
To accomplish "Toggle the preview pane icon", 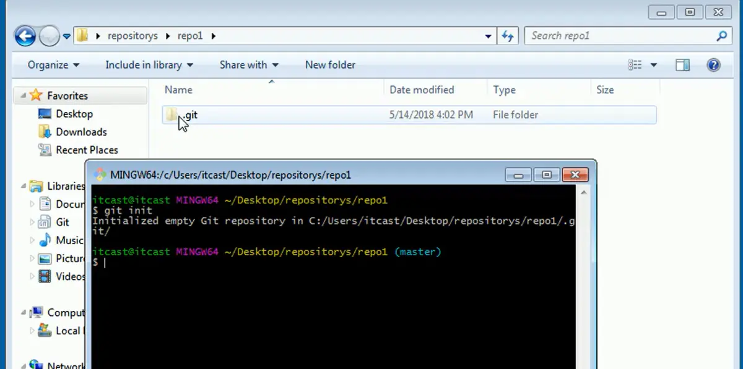I will coord(682,65).
